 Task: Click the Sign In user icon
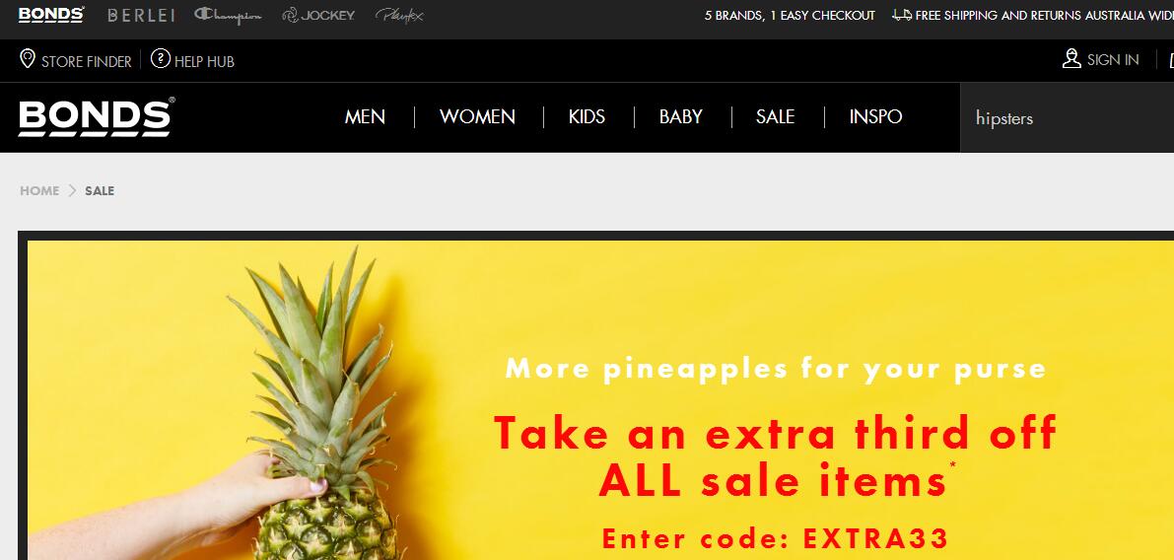[x=1071, y=58]
